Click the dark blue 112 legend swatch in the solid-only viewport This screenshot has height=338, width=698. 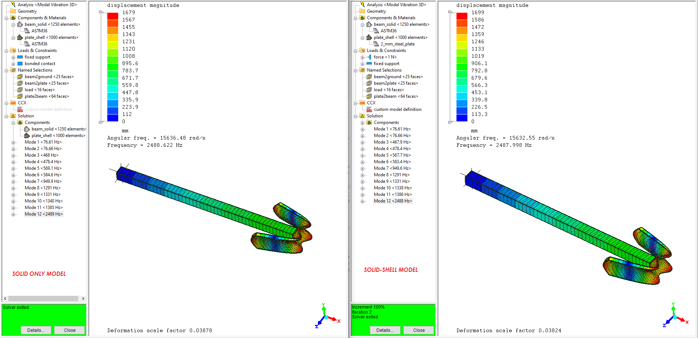(x=113, y=118)
